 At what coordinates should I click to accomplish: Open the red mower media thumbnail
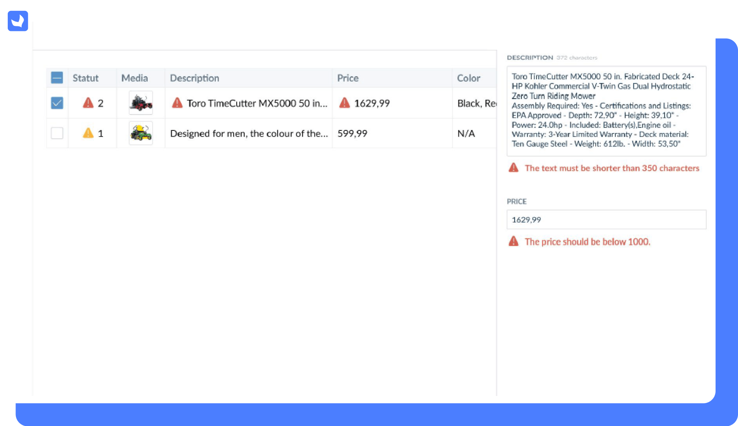pyautogui.click(x=141, y=103)
